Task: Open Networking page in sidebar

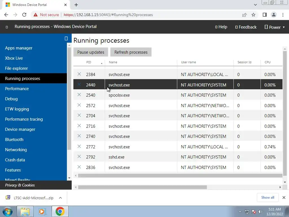Action: [x=16, y=150]
